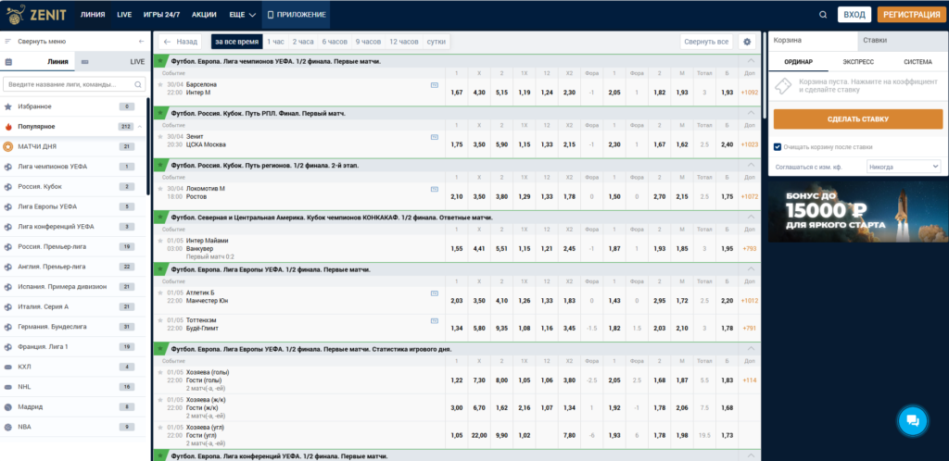Click the back arrow next to Назад
This screenshot has height=461, width=949.
[x=168, y=42]
